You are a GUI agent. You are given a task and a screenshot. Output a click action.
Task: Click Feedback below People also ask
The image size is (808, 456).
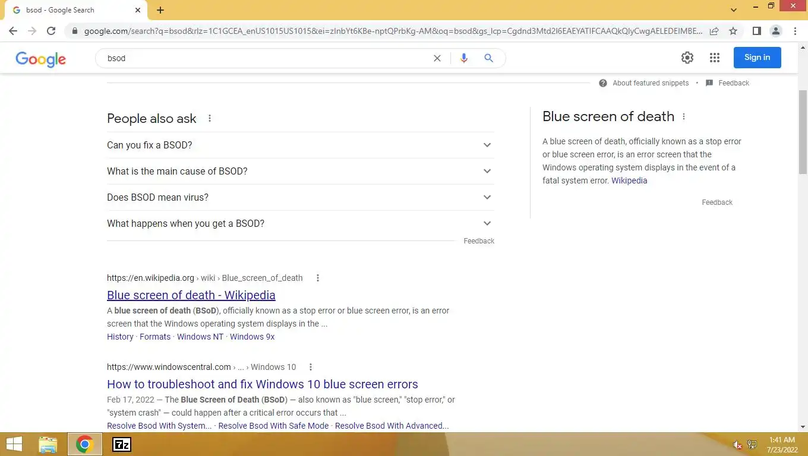pos(479,241)
